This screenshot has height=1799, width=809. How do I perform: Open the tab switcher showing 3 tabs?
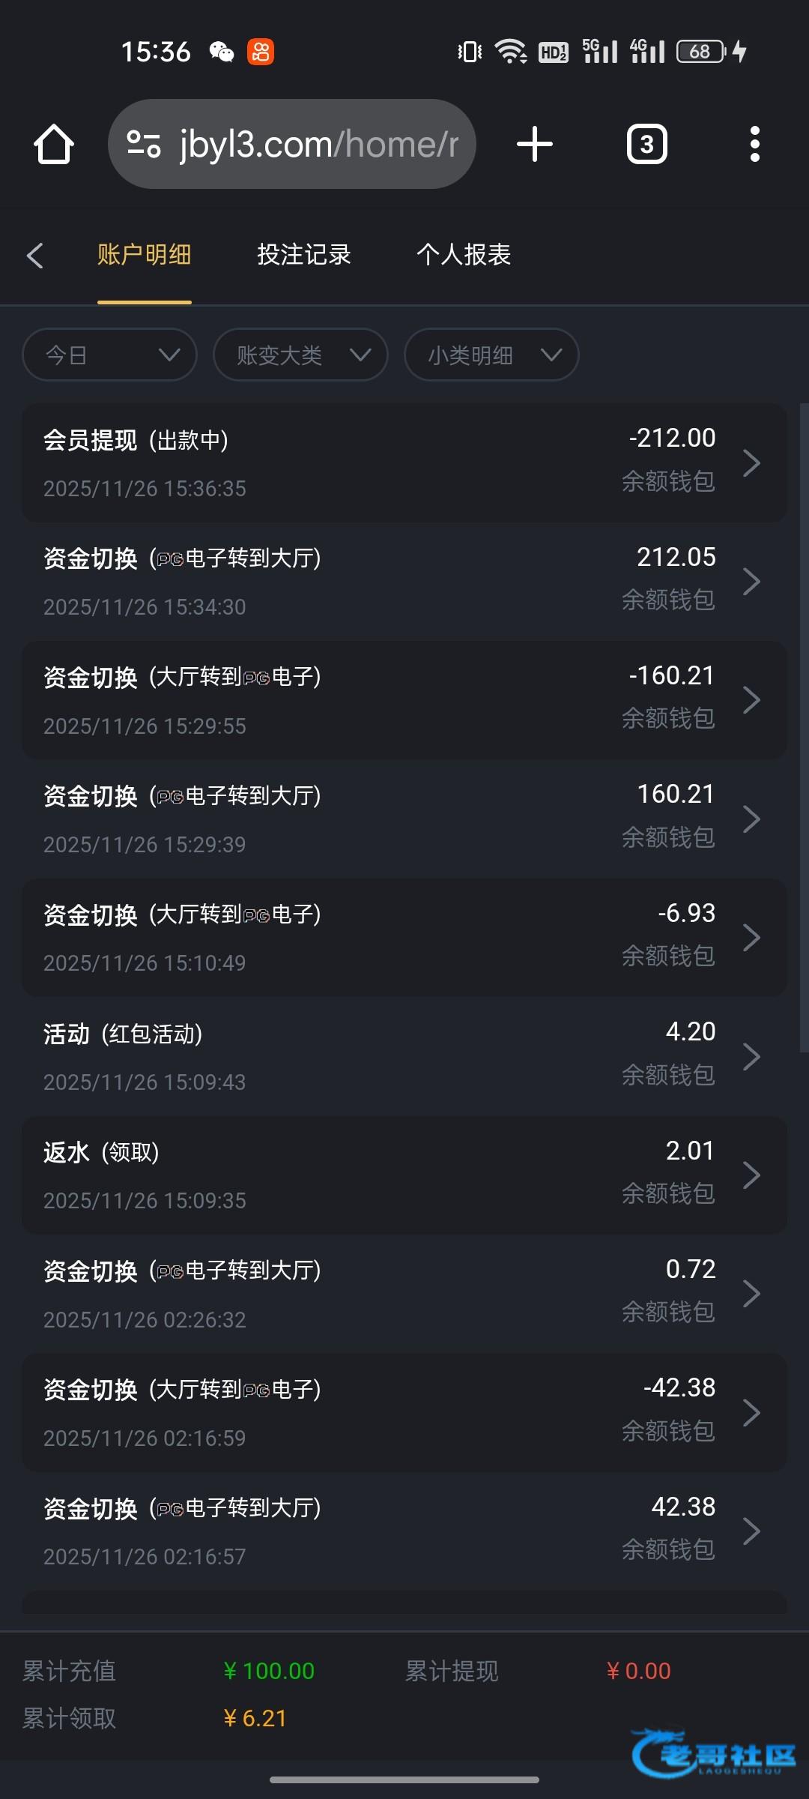coord(646,144)
